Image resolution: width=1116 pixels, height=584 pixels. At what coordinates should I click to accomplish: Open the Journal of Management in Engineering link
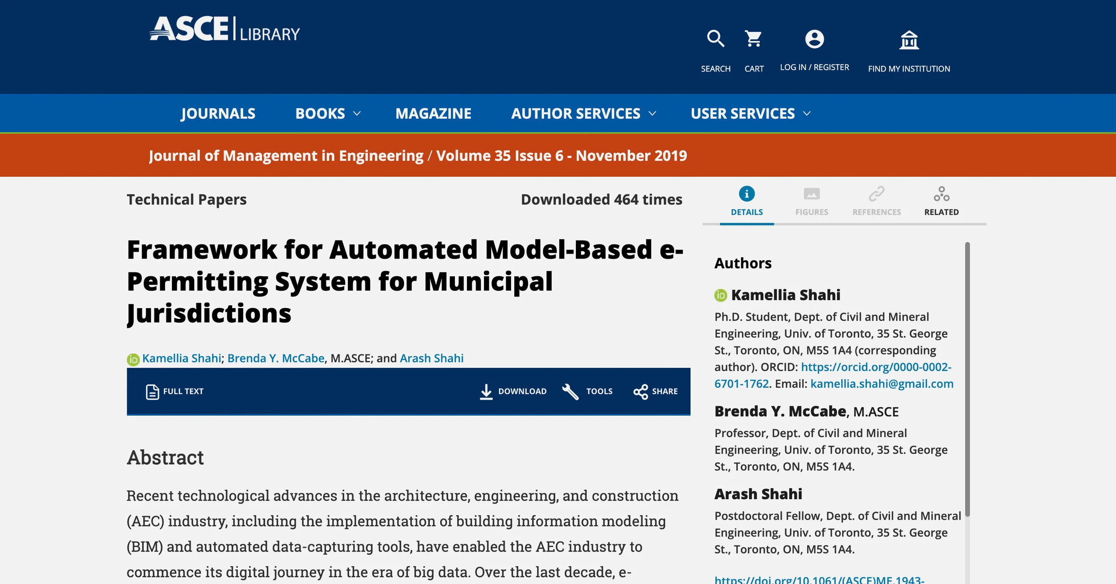point(286,155)
